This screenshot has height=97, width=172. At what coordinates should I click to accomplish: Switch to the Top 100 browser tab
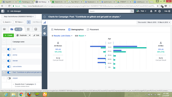pyautogui.click(x=75, y=2)
